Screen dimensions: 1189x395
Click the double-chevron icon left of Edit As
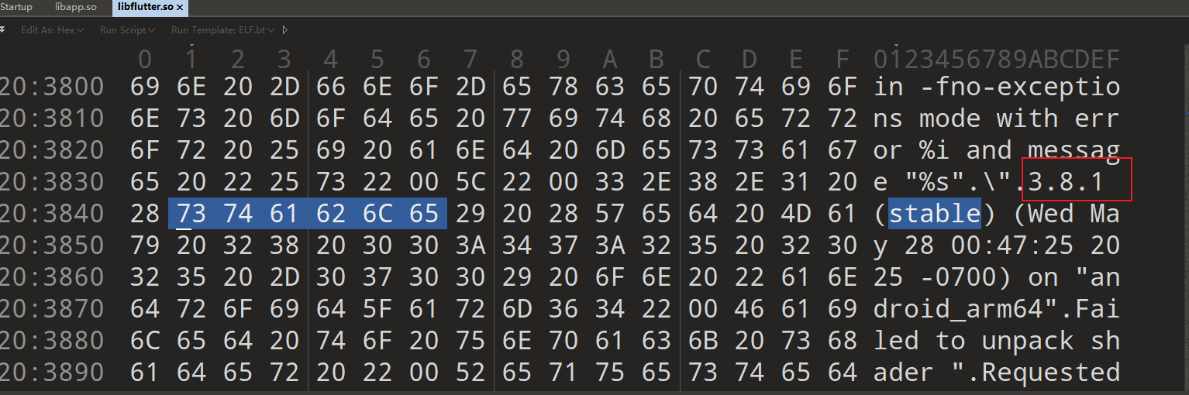(x=3, y=29)
